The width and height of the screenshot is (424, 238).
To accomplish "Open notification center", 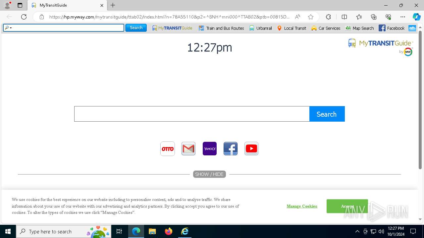I will (413, 231).
